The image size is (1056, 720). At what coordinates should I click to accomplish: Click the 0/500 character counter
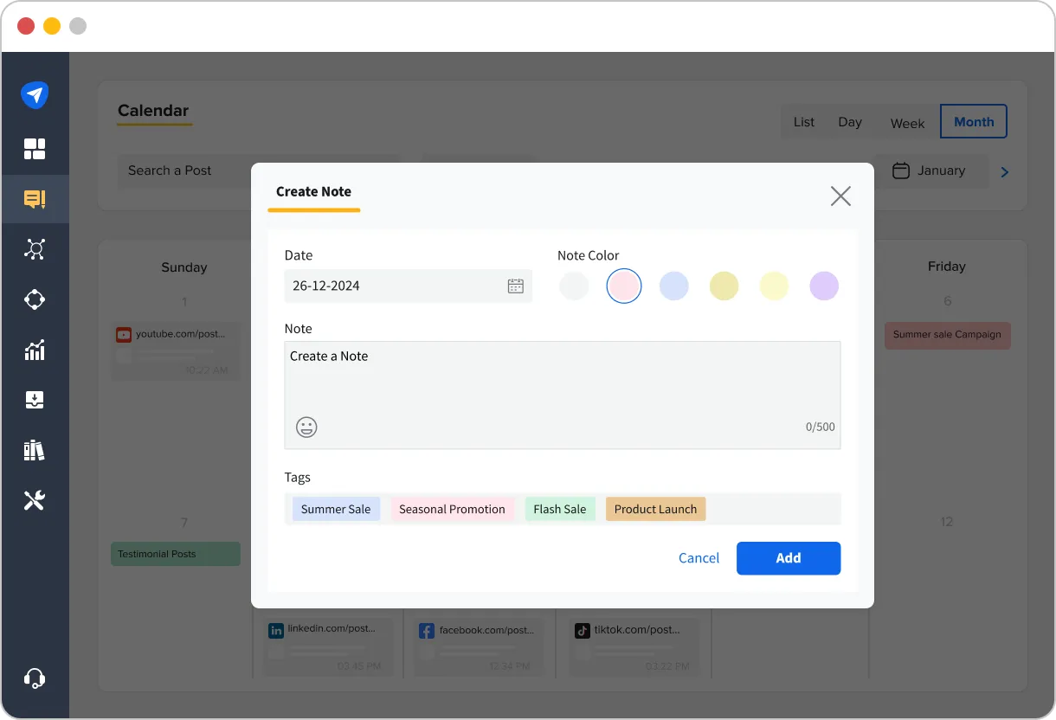821,427
